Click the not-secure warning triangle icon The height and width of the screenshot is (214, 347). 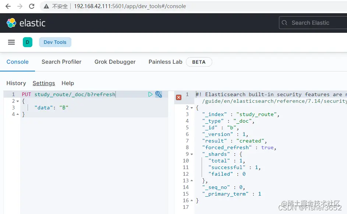coord(46,6)
